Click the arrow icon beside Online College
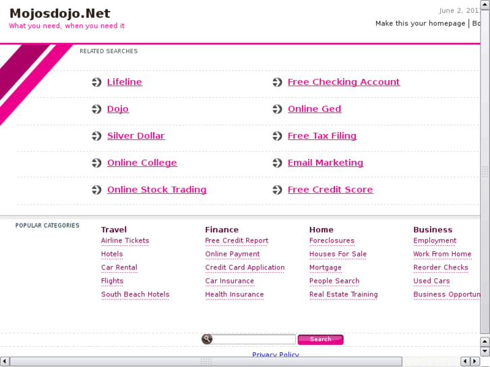 [x=97, y=163]
